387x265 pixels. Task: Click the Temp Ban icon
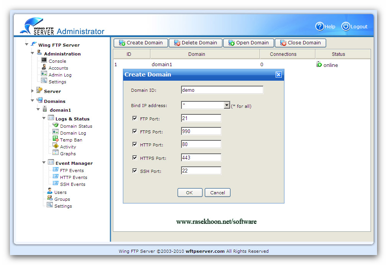tap(56, 140)
